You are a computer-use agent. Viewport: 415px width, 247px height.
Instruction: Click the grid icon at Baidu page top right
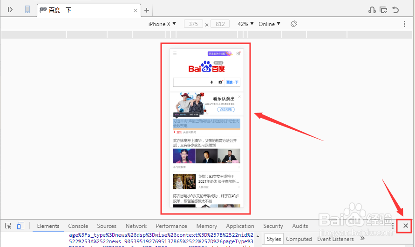pyautogui.click(x=238, y=53)
